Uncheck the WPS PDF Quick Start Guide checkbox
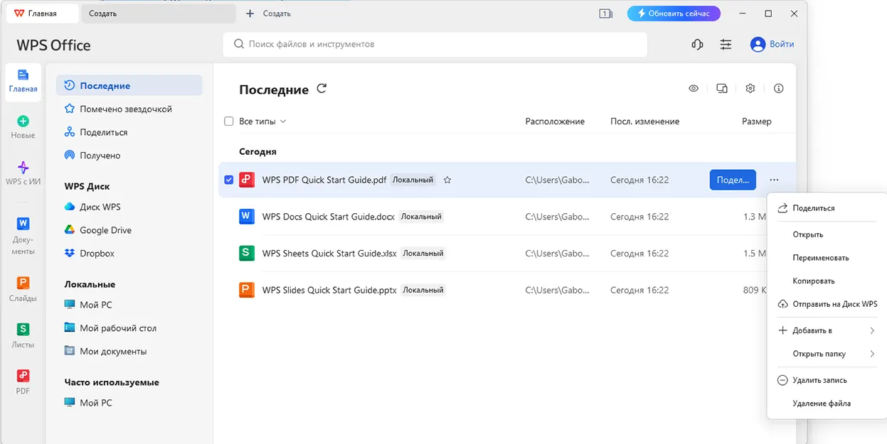The height and width of the screenshot is (444, 887). [228, 180]
